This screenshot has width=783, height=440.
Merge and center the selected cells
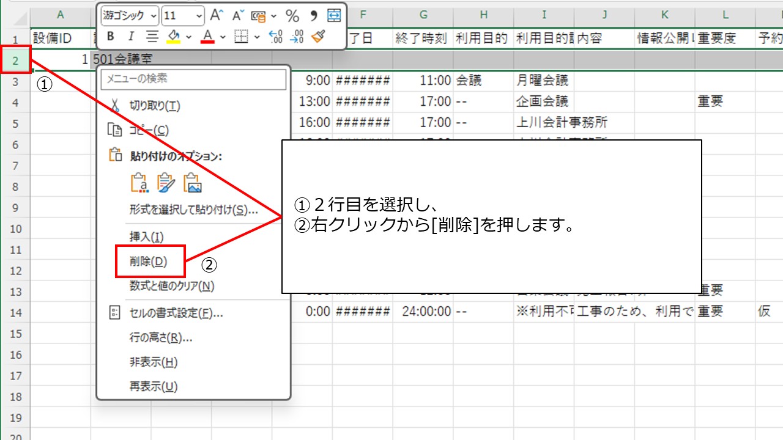(334, 15)
